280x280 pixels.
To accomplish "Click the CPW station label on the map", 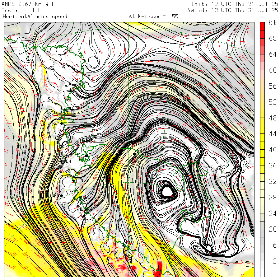I will click(x=76, y=108).
